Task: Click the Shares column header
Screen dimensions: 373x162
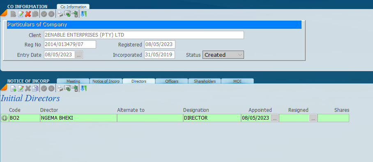Action: (x=342, y=110)
